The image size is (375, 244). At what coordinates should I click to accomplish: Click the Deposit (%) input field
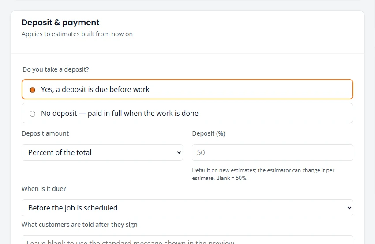[x=273, y=152]
